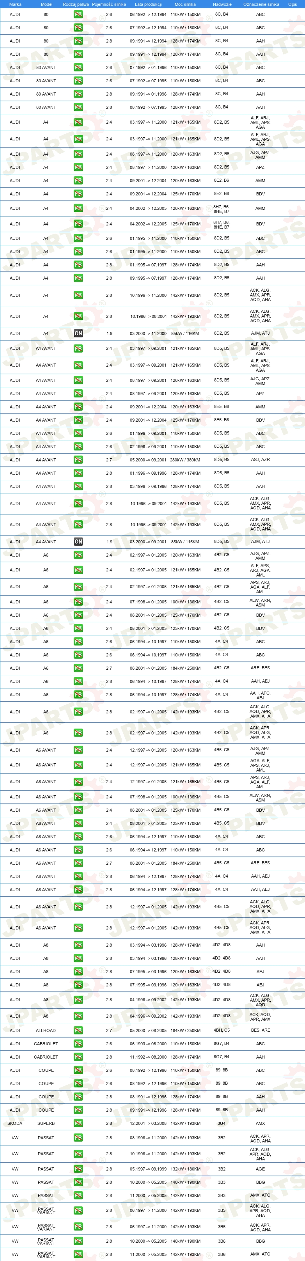Click petrol icon in A6 100kW / 136KM row
Screen dimensions: 305x1261
[78, 602]
